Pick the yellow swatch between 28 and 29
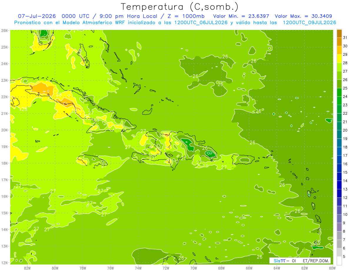Screen dimensions: 353x272 click(x=339, y=59)
